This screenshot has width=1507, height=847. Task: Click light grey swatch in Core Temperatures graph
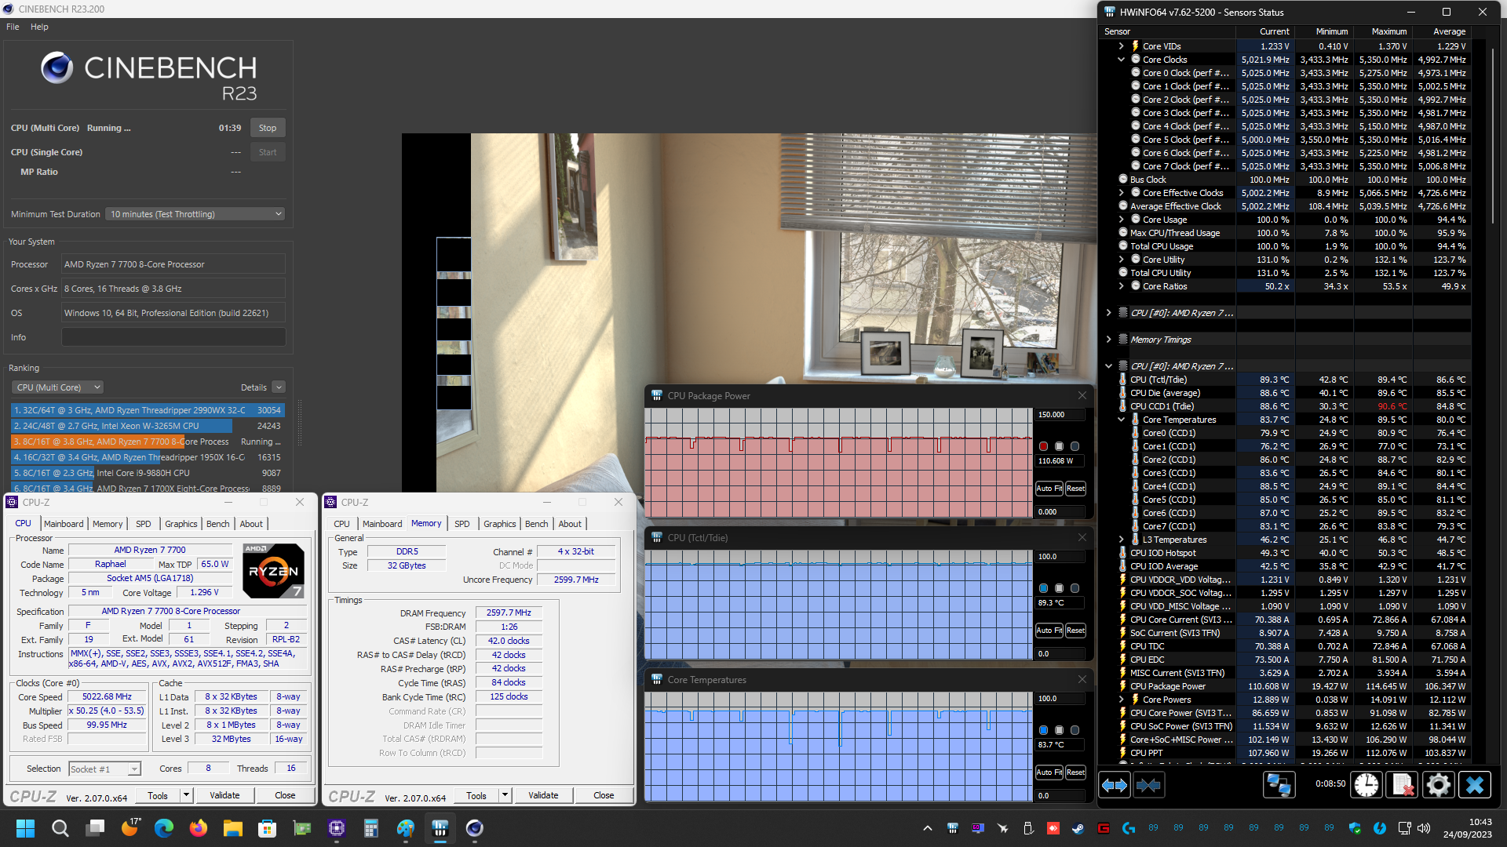tap(1060, 730)
